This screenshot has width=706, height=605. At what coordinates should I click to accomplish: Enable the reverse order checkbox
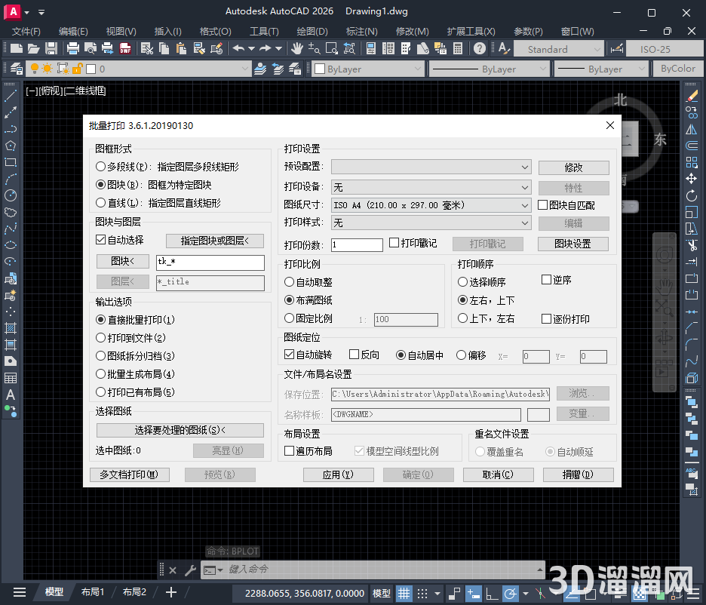(547, 280)
